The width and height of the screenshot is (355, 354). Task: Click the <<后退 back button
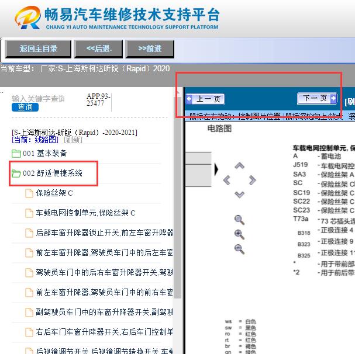pos(99,49)
